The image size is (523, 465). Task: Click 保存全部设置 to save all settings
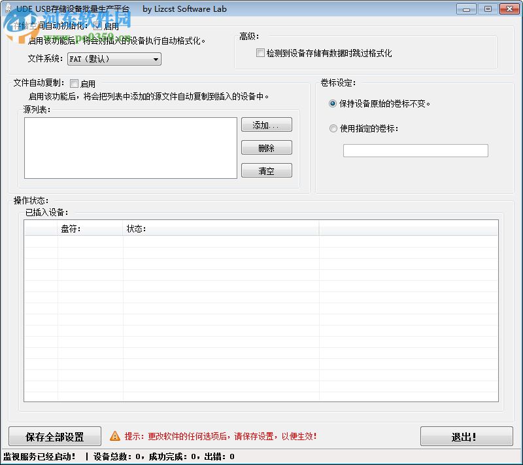[54, 436]
